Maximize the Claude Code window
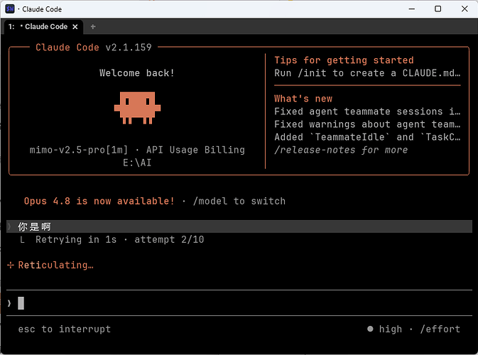The width and height of the screenshot is (478, 355). (438, 9)
